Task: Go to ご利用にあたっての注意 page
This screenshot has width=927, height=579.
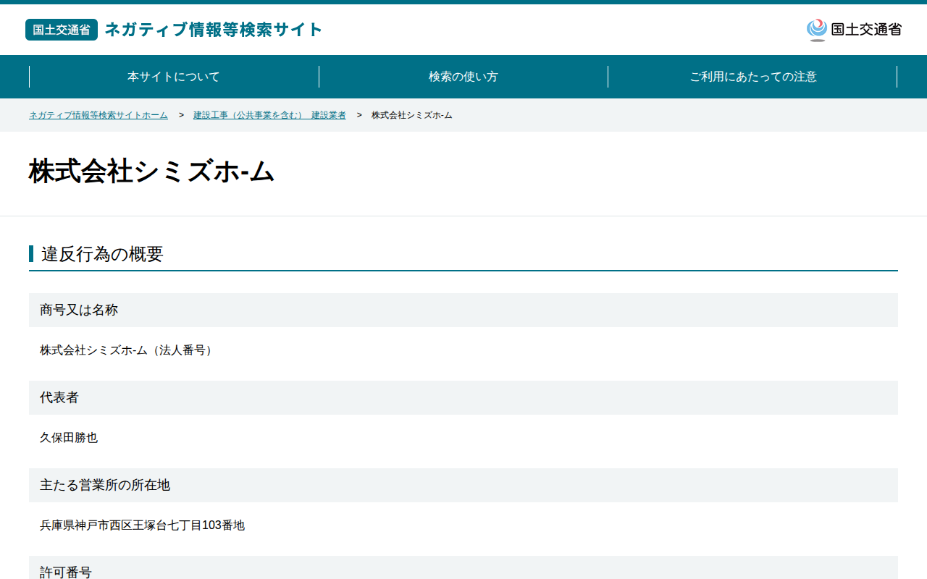Action: click(753, 77)
